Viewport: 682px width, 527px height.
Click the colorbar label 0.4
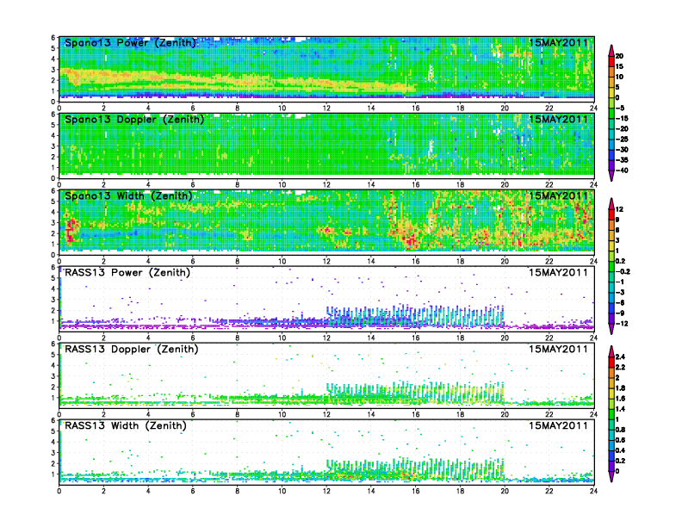point(620,451)
